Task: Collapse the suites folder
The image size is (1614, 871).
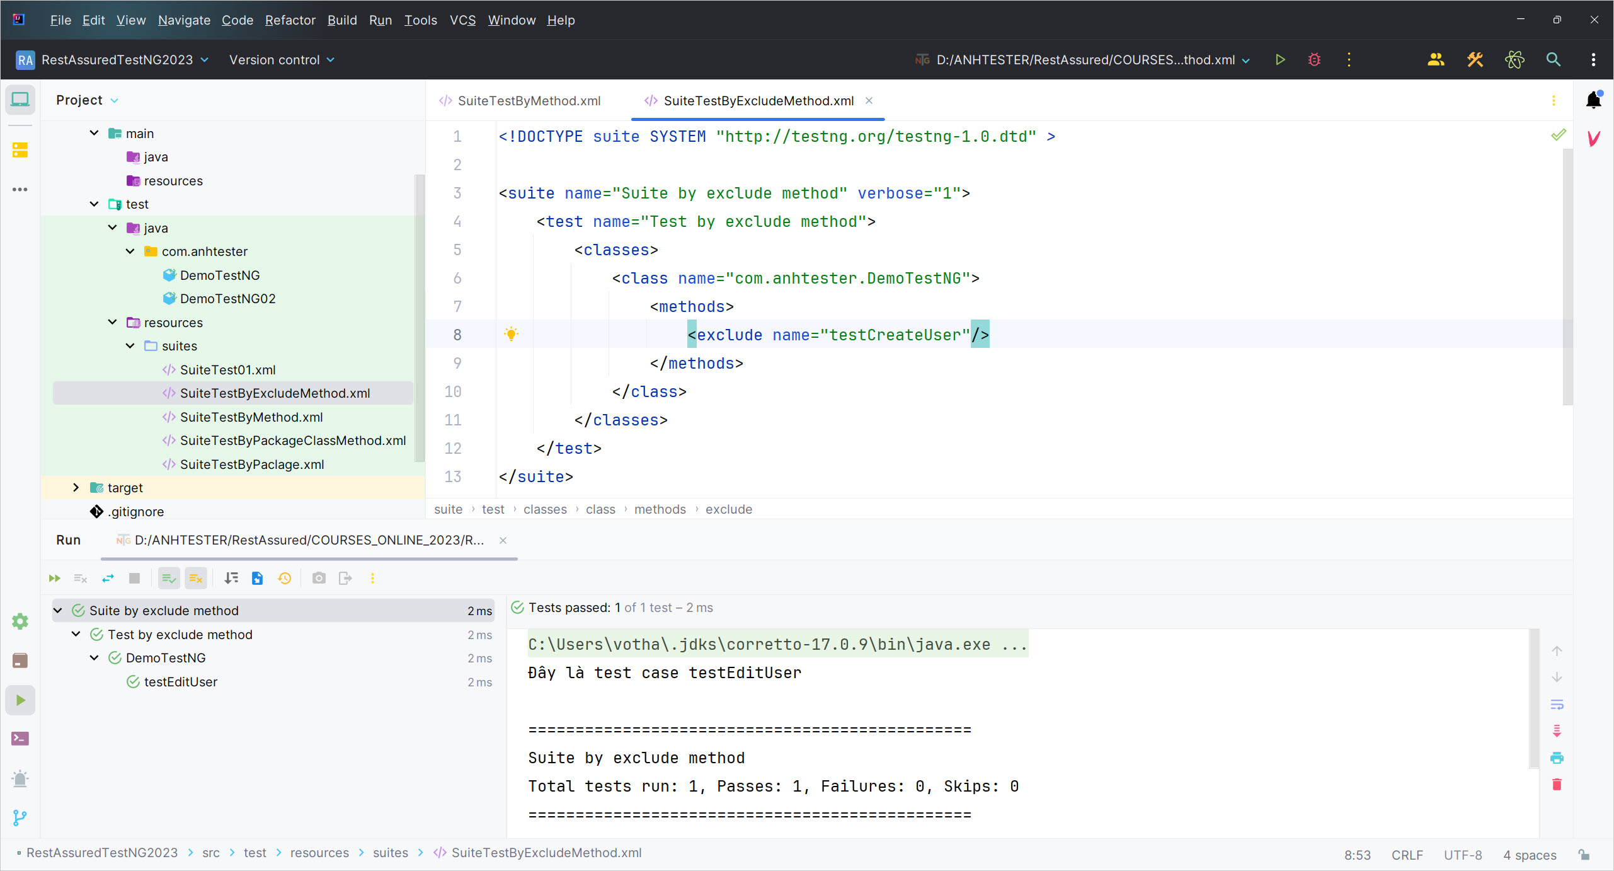Action: pyautogui.click(x=130, y=345)
